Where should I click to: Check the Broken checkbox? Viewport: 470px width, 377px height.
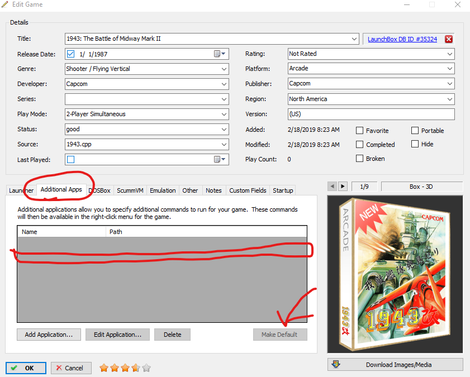pos(359,159)
